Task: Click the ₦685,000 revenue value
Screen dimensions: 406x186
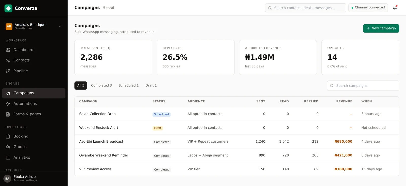Action: 343,142
